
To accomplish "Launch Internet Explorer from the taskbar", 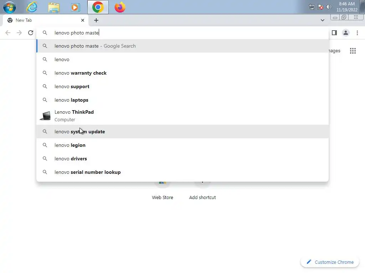I will pyautogui.click(x=32, y=7).
